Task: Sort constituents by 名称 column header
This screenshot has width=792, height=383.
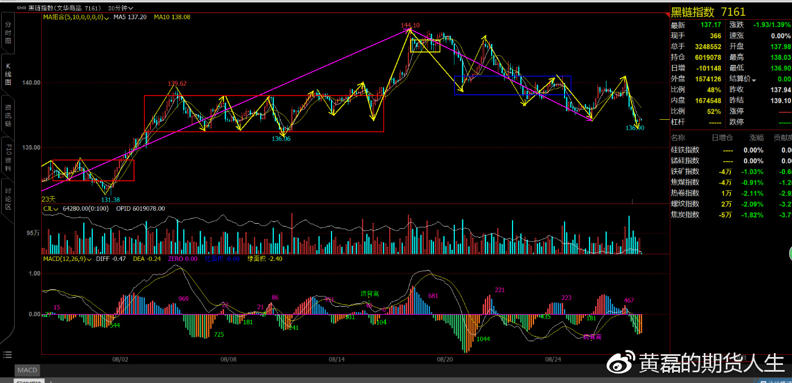Action: [x=678, y=138]
